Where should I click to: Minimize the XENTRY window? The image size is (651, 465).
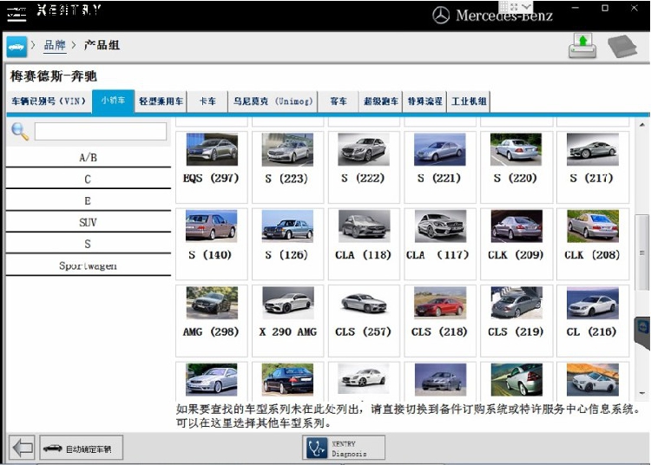575,8
